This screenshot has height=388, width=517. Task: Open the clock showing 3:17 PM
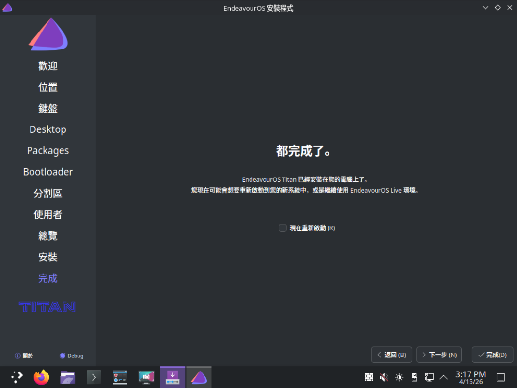470,377
